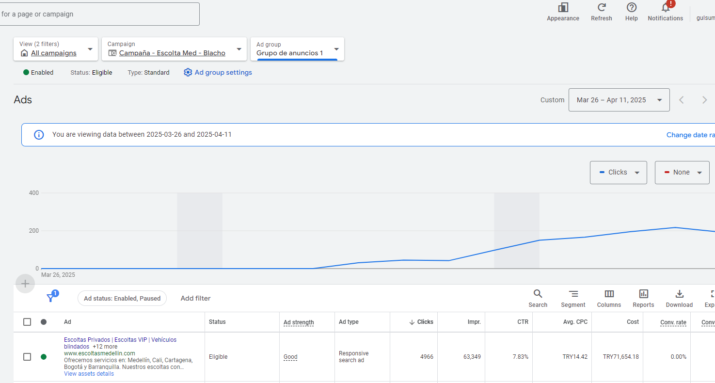715x383 pixels.
Task: Click the www.escoltasmedellin.com URL text
Action: [99, 353]
